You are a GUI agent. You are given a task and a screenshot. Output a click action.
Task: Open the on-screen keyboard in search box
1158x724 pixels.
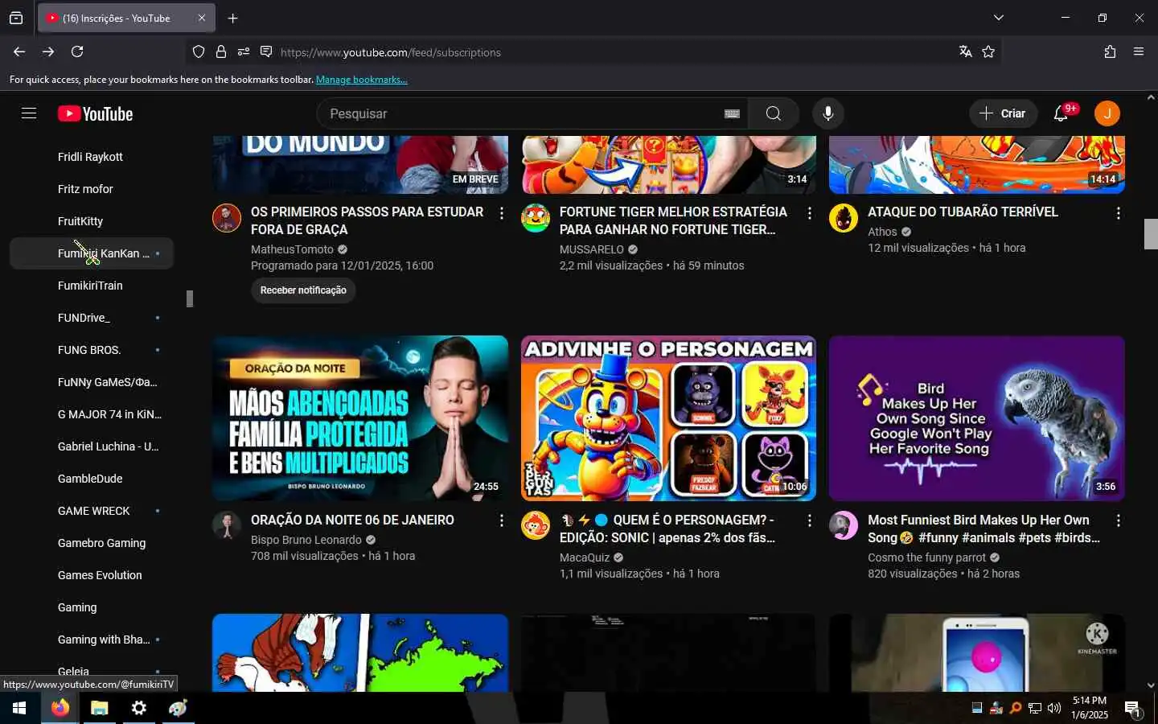732,113
